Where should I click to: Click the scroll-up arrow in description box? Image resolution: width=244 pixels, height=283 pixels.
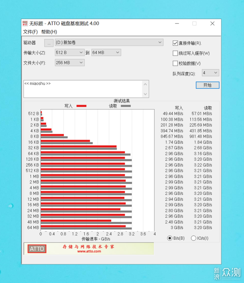click(145, 84)
